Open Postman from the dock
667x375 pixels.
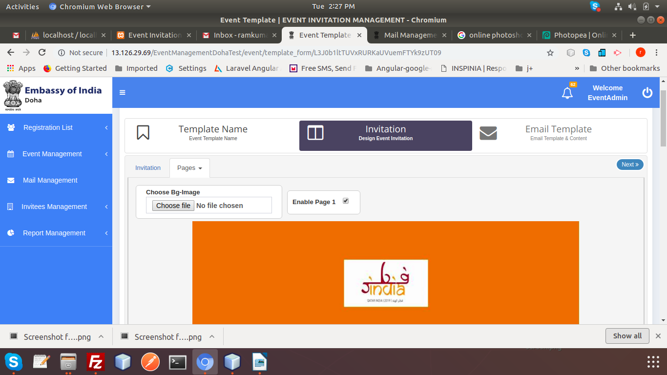[150, 362]
